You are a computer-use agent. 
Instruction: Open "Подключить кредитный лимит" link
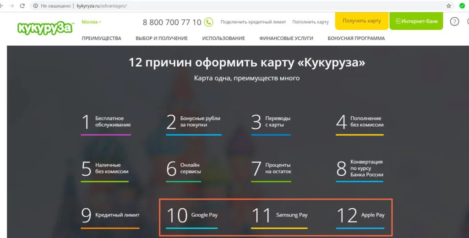pyautogui.click(x=253, y=22)
